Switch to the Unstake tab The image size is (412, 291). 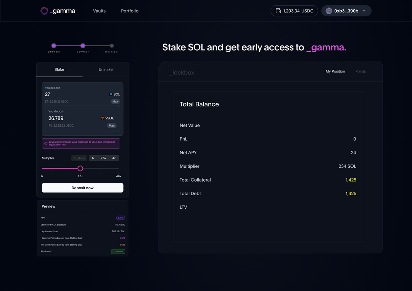[x=106, y=69]
